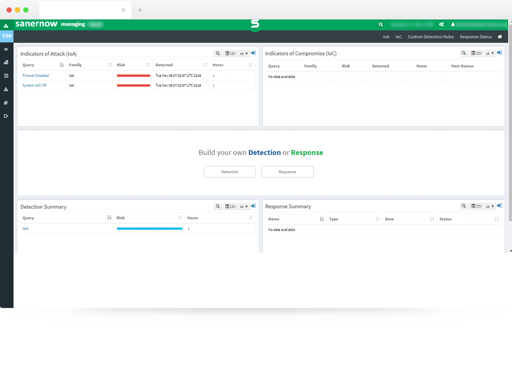Open a new browser tab with plus

tap(140, 10)
